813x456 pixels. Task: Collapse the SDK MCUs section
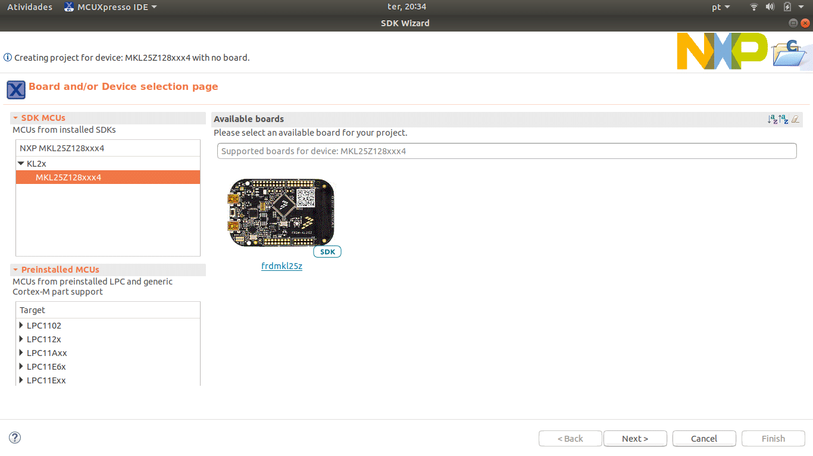click(x=15, y=118)
